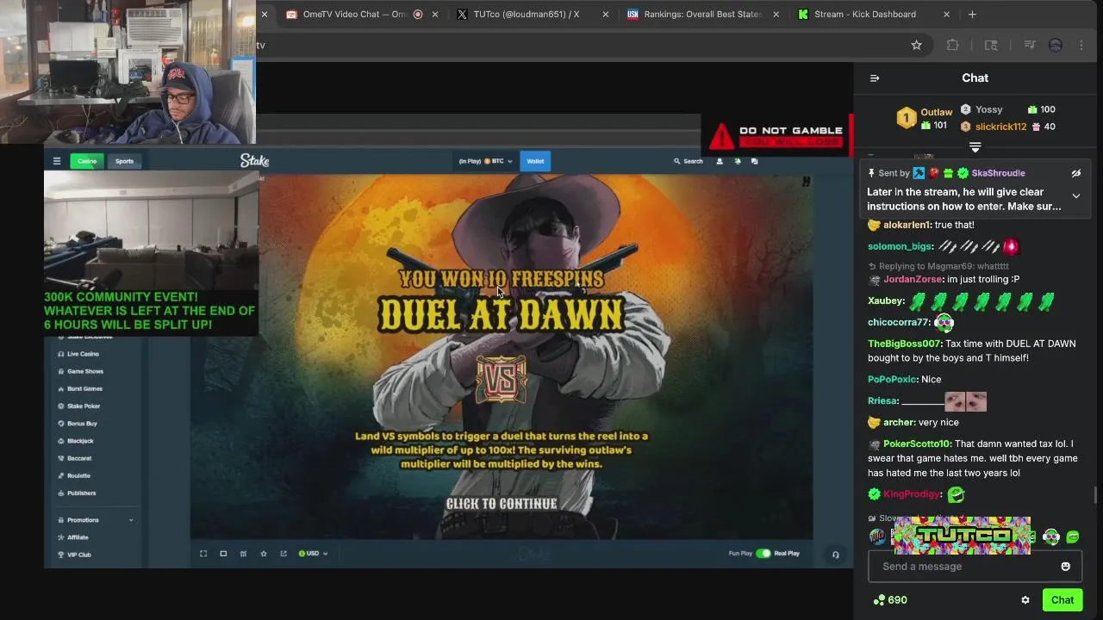The width and height of the screenshot is (1103, 620).
Task: Select the Sports tab
Action: click(125, 161)
